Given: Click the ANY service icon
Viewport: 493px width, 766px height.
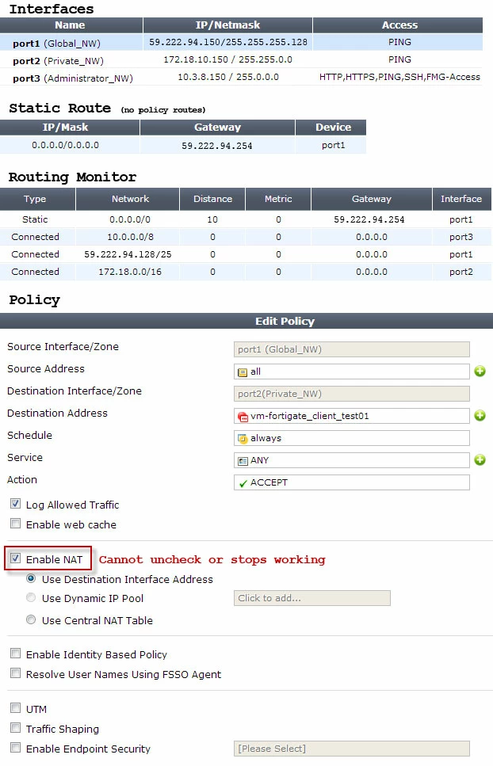Looking at the screenshot, I should pos(243,461).
